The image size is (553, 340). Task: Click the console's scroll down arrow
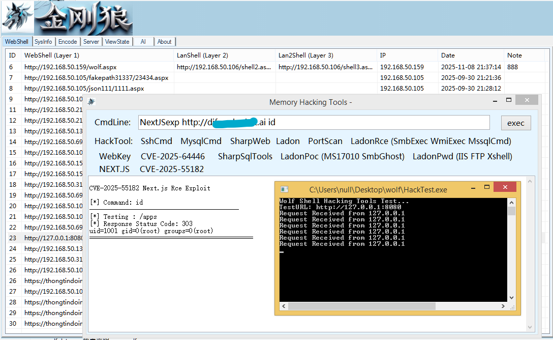click(x=511, y=298)
